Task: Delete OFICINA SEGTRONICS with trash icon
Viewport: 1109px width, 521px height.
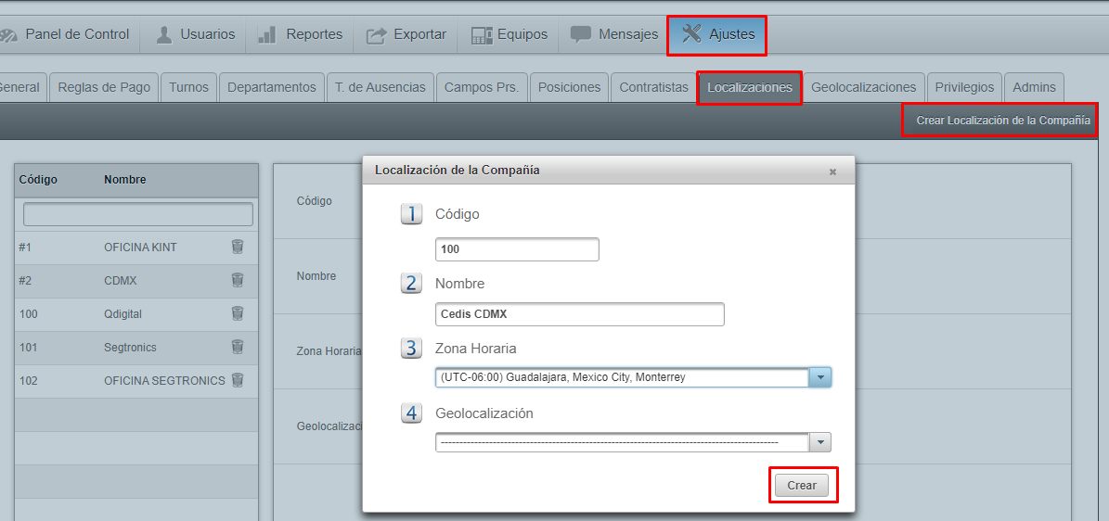Action: point(238,380)
